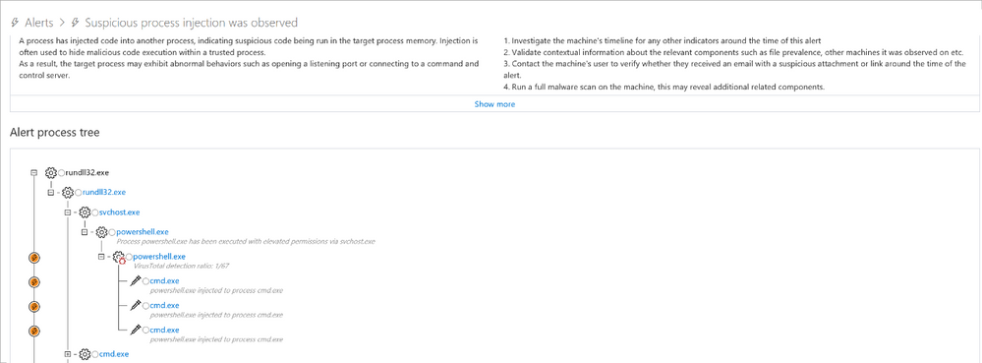Open the powershell.exe link run via svchost.exe
This screenshot has height=363, width=982.
143,232
